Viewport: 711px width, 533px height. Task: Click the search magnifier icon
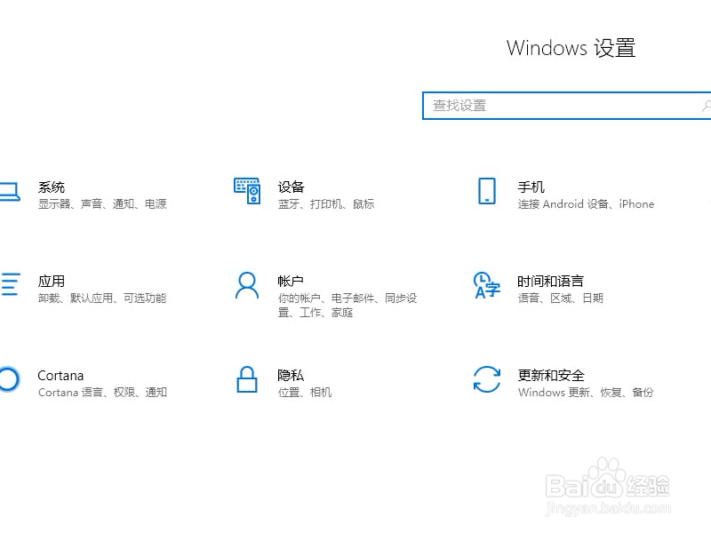pos(707,106)
